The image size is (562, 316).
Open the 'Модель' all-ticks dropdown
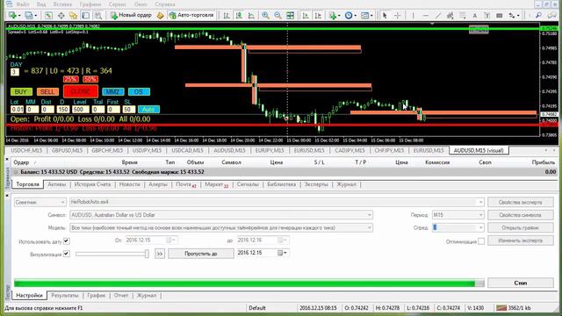coord(369,228)
